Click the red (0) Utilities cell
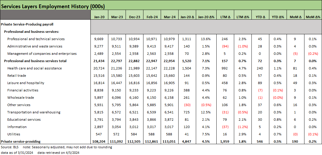This screenshot has width=322, height=155. tap(296, 134)
